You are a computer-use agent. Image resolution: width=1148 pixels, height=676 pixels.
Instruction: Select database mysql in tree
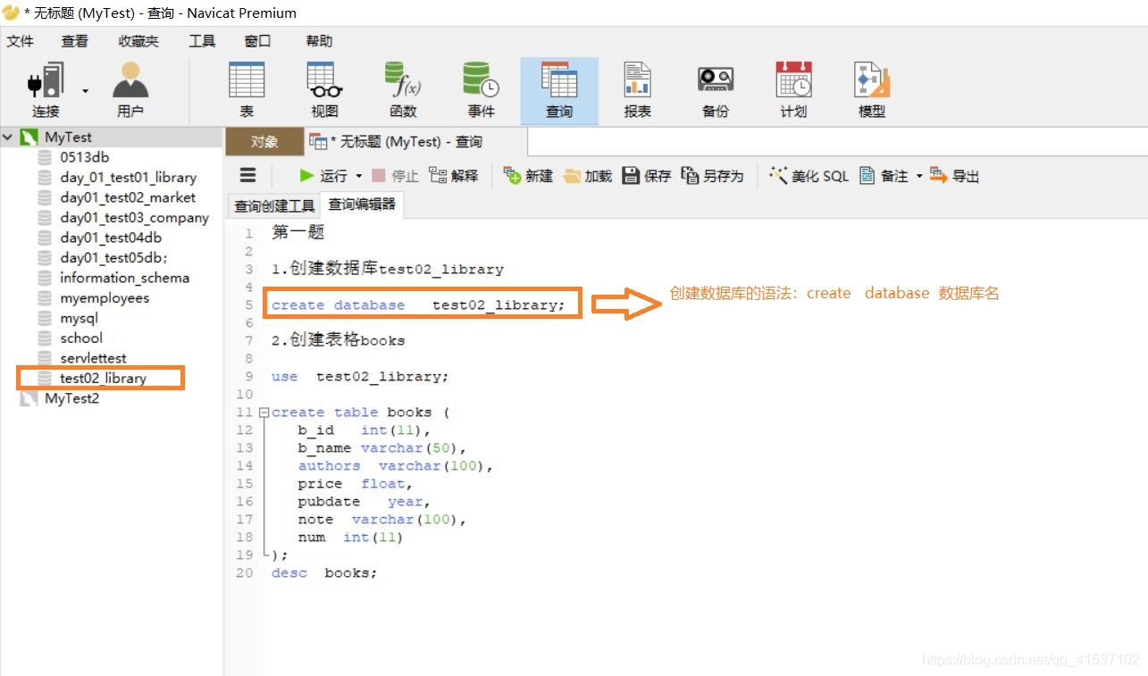[79, 318]
